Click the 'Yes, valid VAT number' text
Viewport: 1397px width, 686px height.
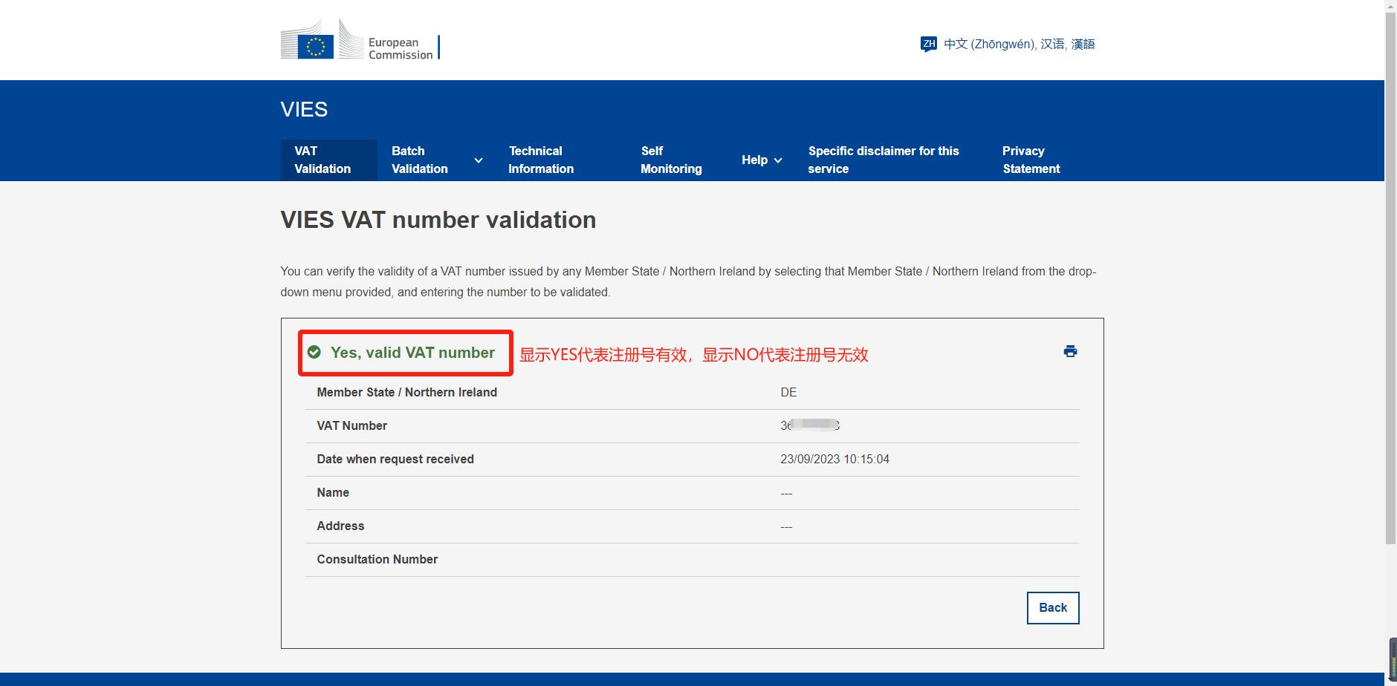tap(412, 353)
